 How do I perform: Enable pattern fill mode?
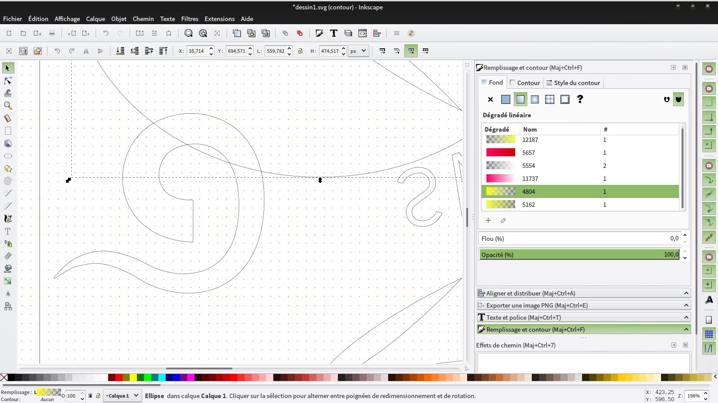(x=549, y=99)
